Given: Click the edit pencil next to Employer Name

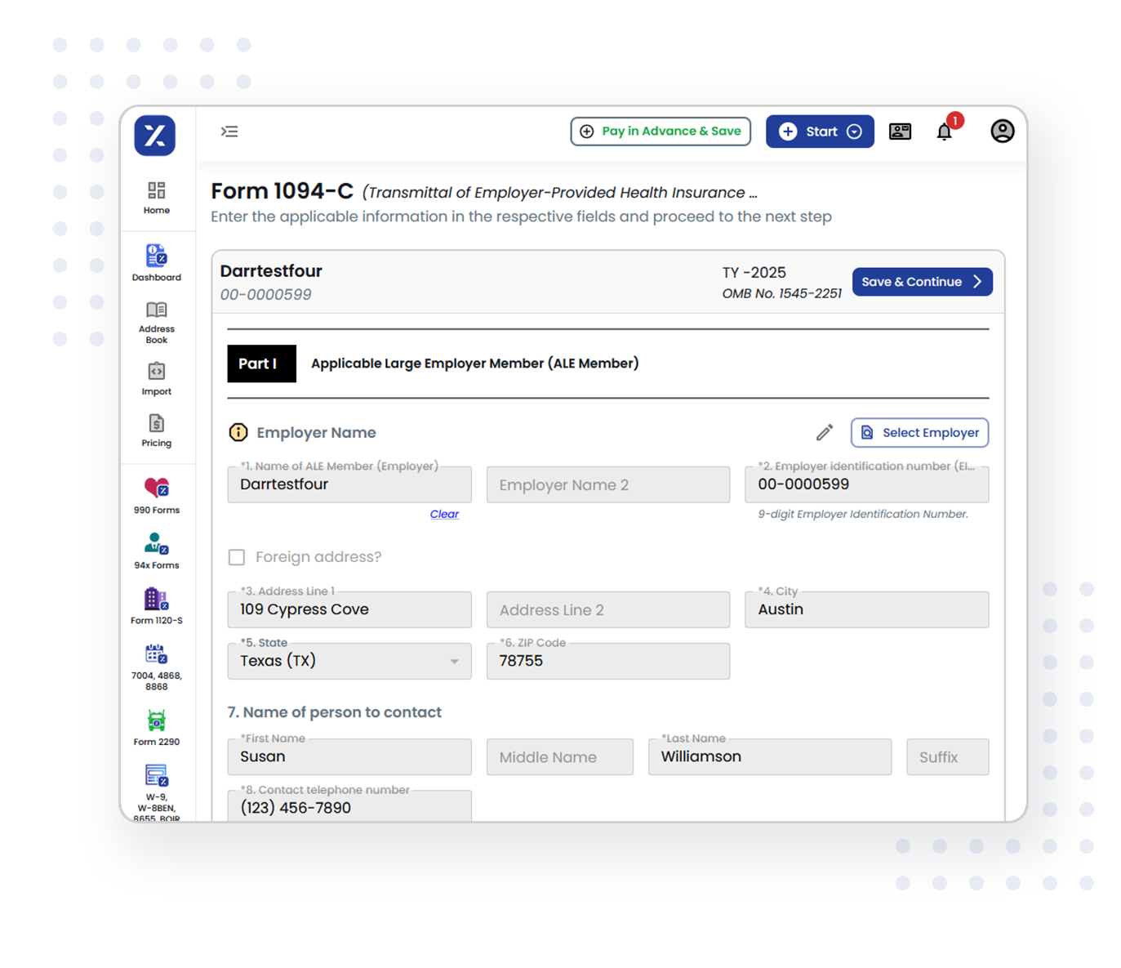Looking at the screenshot, I should tap(825, 432).
